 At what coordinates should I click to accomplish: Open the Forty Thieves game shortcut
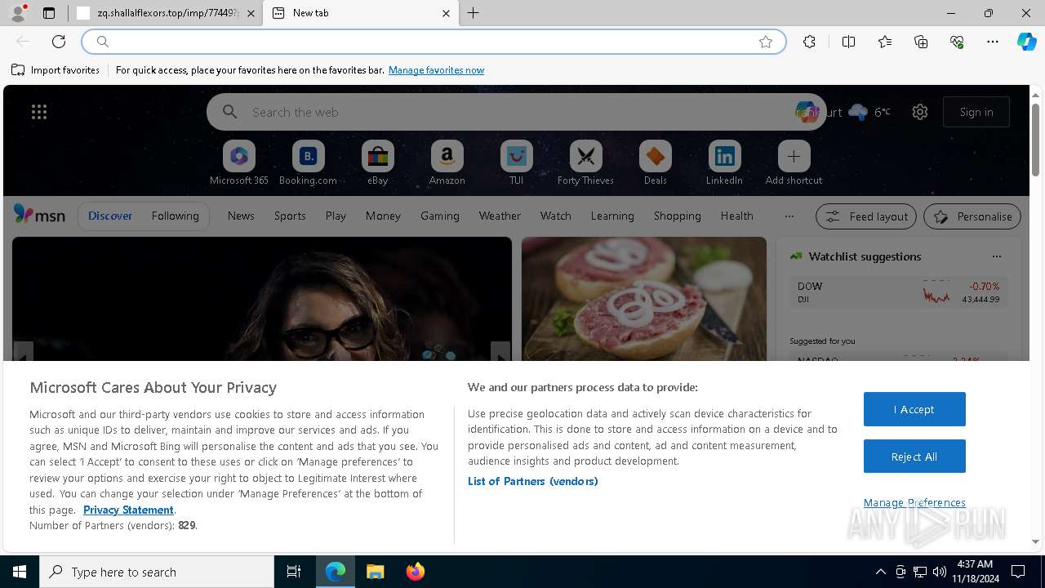click(x=585, y=163)
